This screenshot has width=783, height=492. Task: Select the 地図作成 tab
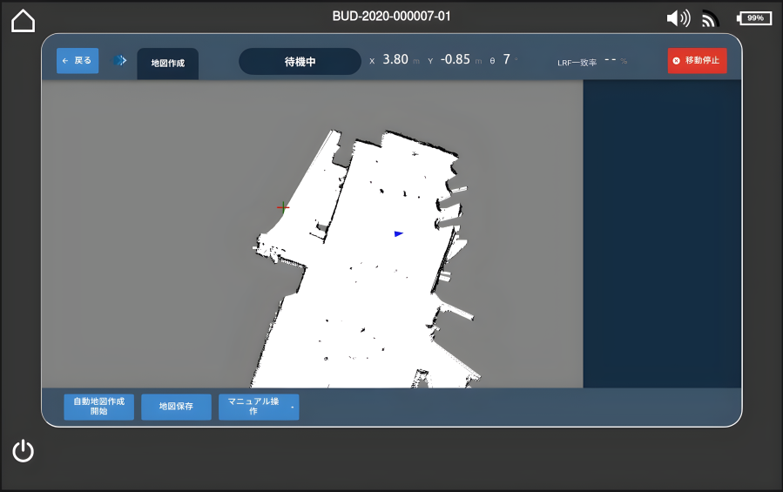click(167, 64)
